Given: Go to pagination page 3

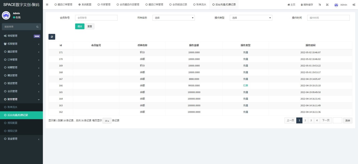Looking at the screenshot, I should point(311,120).
